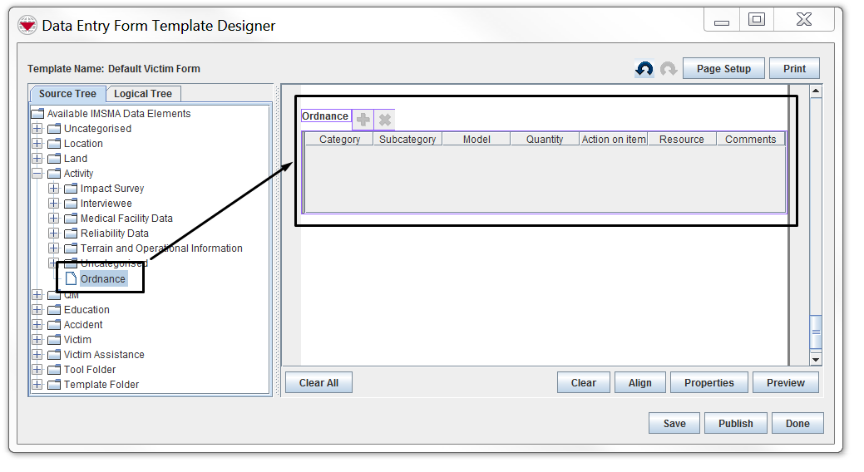864x472 pixels.
Task: Click the Tool Folder folder icon
Action: (54, 370)
